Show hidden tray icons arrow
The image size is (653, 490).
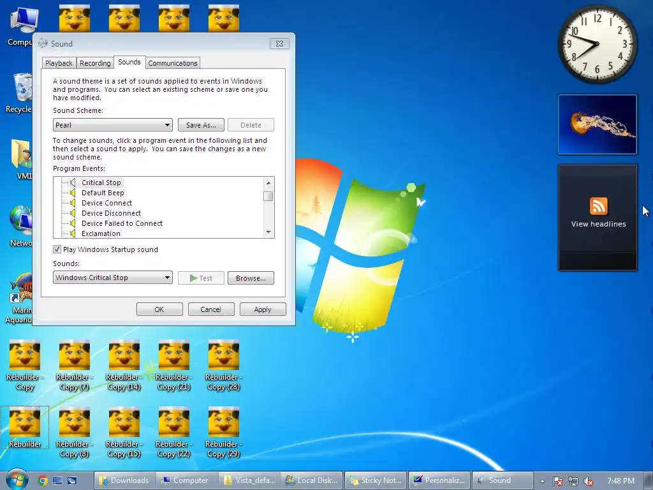click(x=542, y=481)
